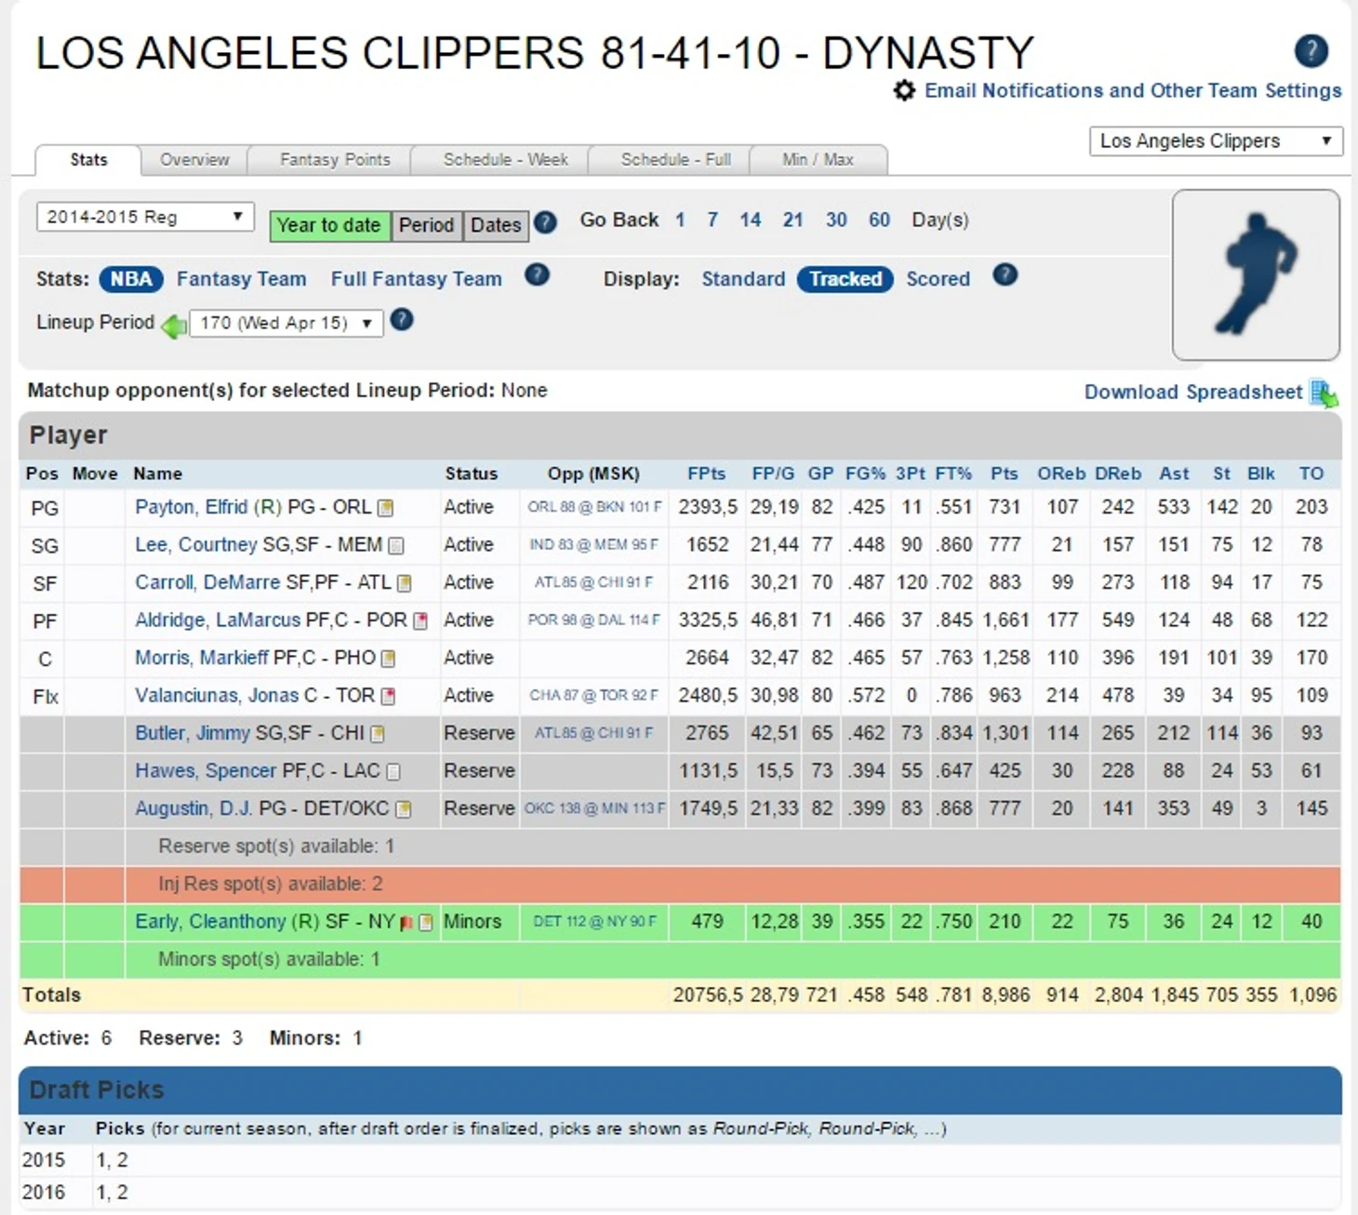
Task: Select the NBA stats toggle
Action: (131, 279)
